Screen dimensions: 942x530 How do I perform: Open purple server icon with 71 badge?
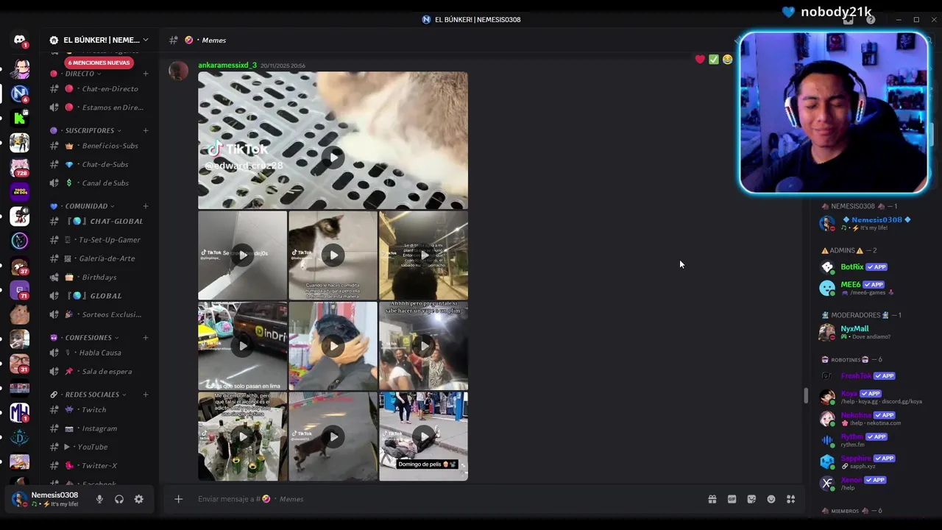(20, 290)
